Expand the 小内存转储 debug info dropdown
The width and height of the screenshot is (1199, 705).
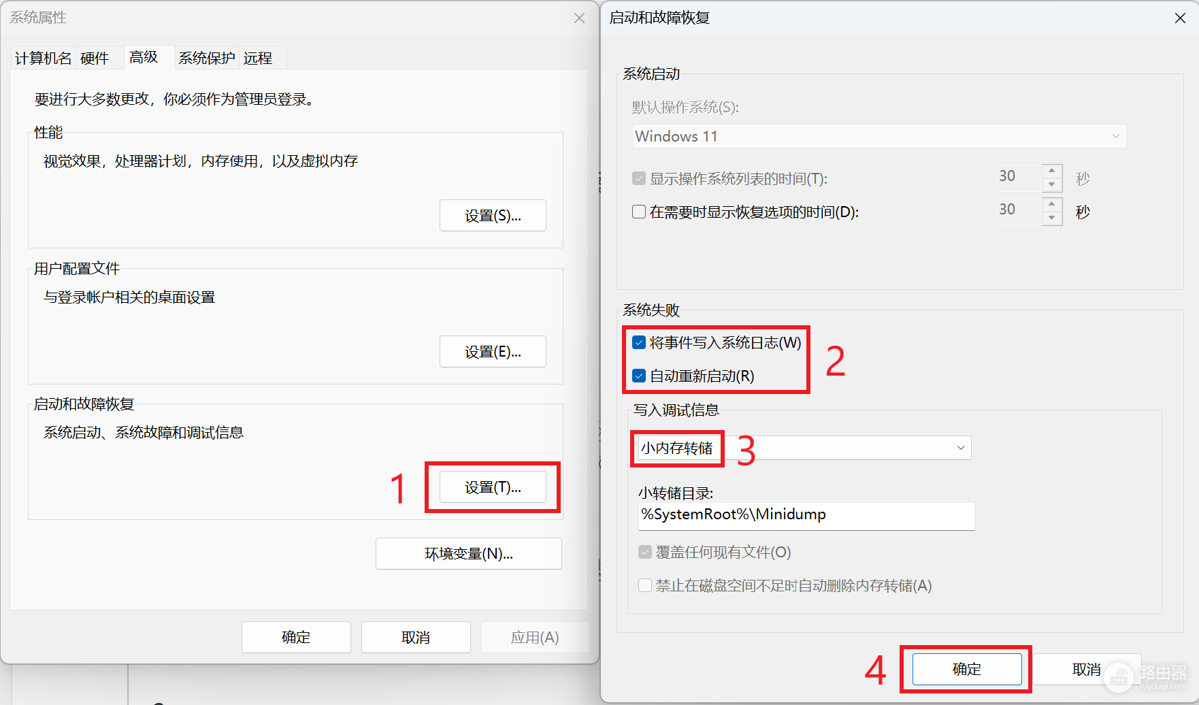[804, 448]
